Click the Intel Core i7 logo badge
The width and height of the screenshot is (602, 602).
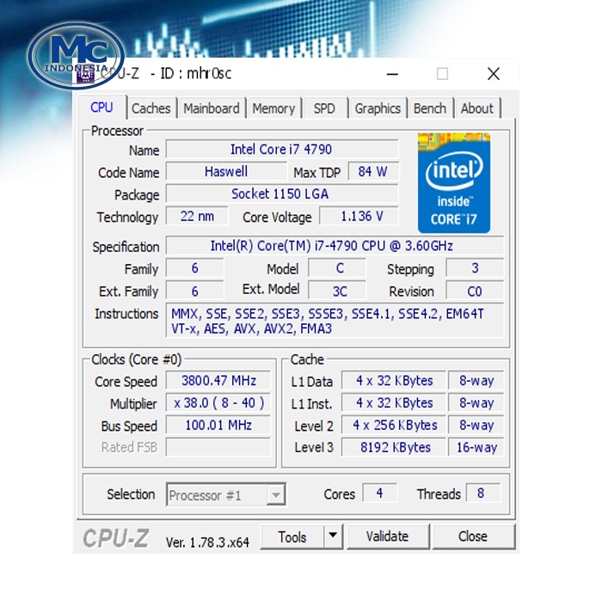point(453,182)
